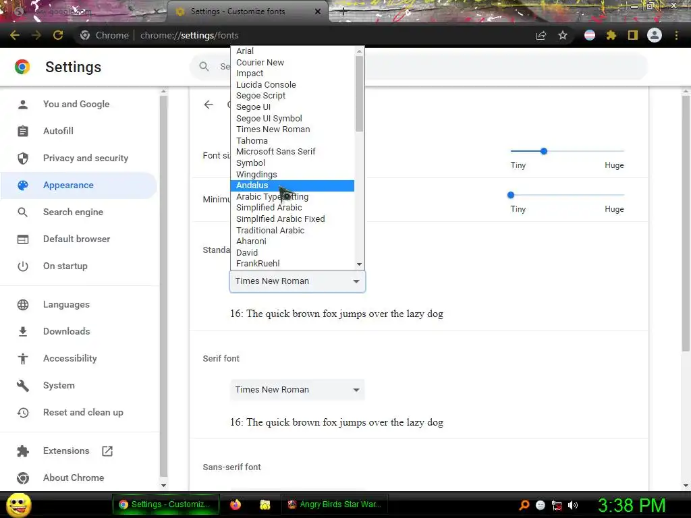
Task: Select Microsoft Sans Serif option
Action: [x=292, y=152]
